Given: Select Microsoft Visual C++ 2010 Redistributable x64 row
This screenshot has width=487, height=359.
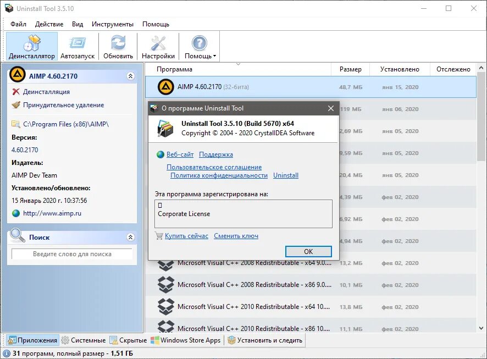Looking at the screenshot, I should (x=311, y=307).
